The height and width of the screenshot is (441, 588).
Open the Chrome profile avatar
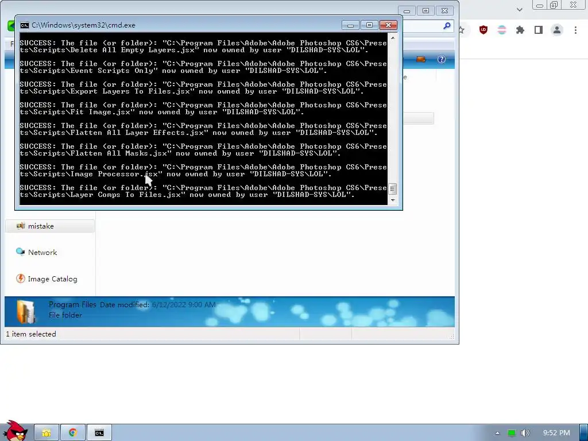(557, 30)
